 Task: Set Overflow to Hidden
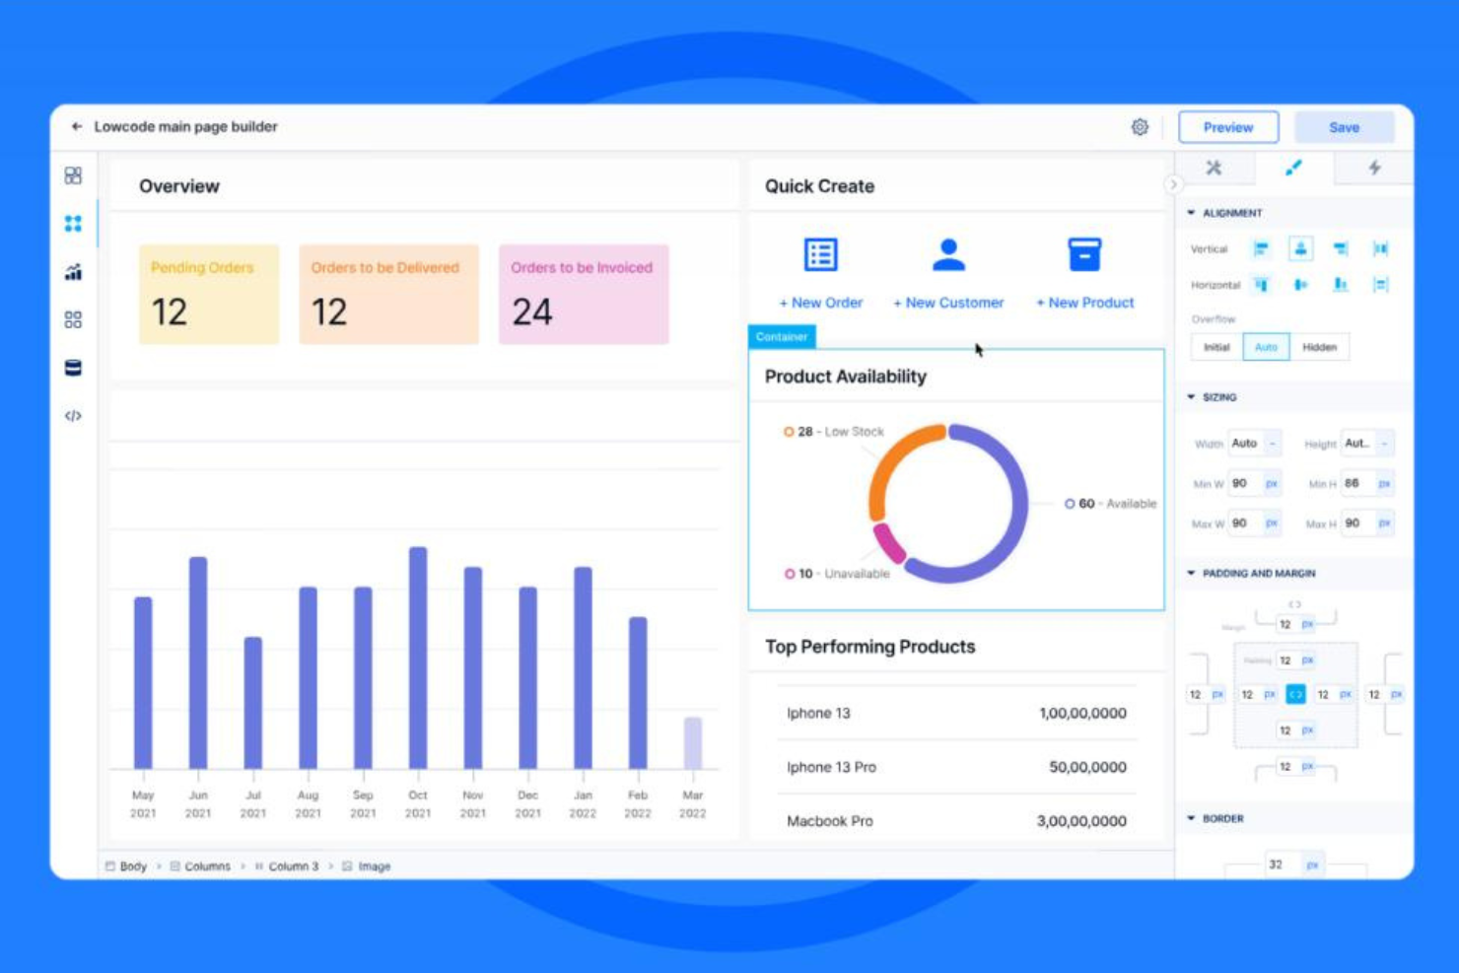coord(1319,347)
